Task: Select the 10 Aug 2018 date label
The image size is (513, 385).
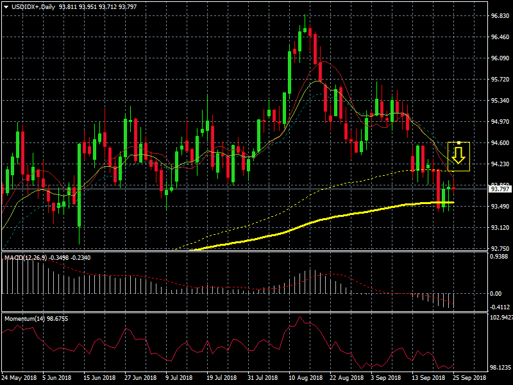Action: tap(305, 378)
